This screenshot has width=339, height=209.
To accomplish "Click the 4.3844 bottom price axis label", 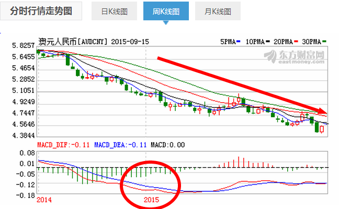I will [22, 136].
